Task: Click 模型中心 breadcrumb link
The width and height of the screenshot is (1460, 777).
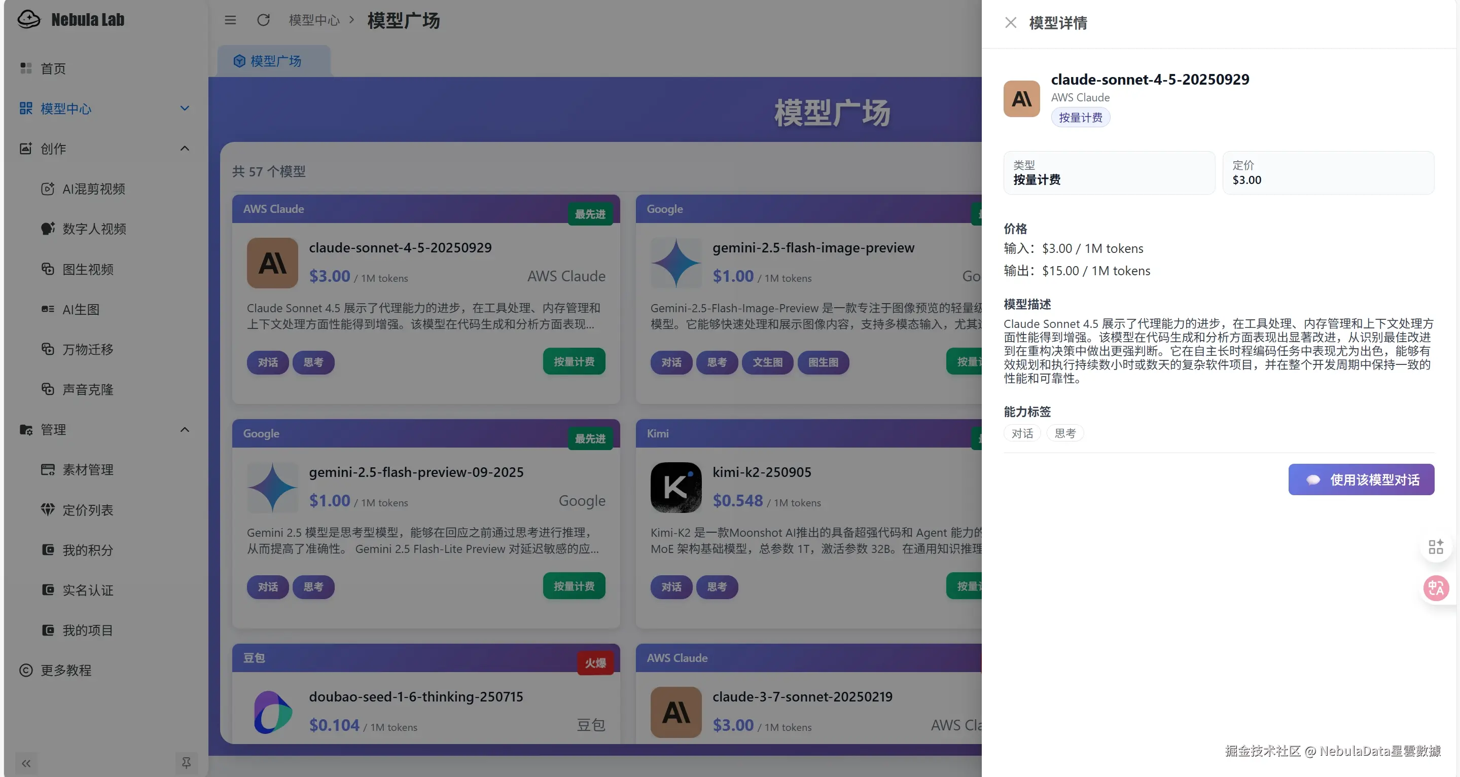Action: 314,20
